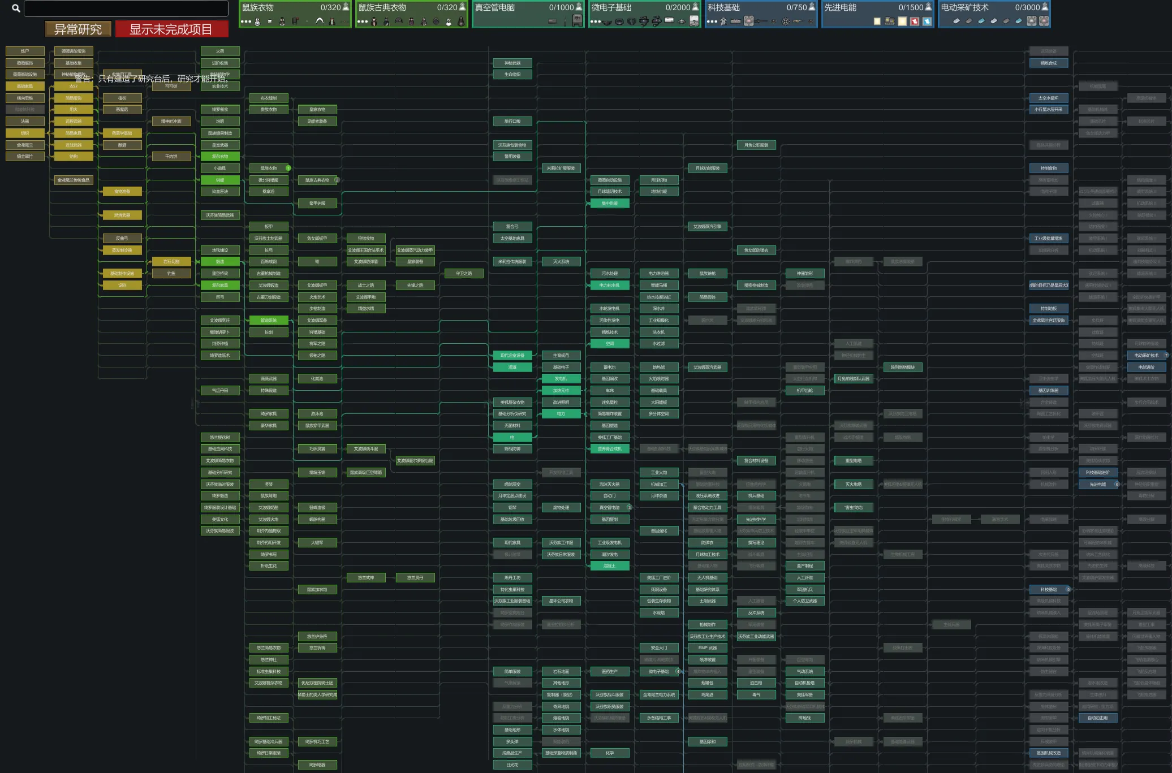Expand ellipsis unlocks on 鼠族古典衣物 queue card
Image resolution: width=1172 pixels, height=773 pixels.
pos(363,21)
